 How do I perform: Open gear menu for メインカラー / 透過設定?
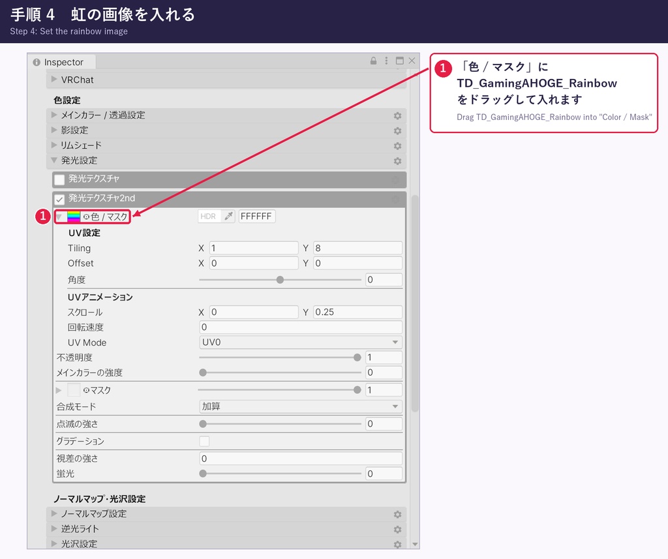397,116
